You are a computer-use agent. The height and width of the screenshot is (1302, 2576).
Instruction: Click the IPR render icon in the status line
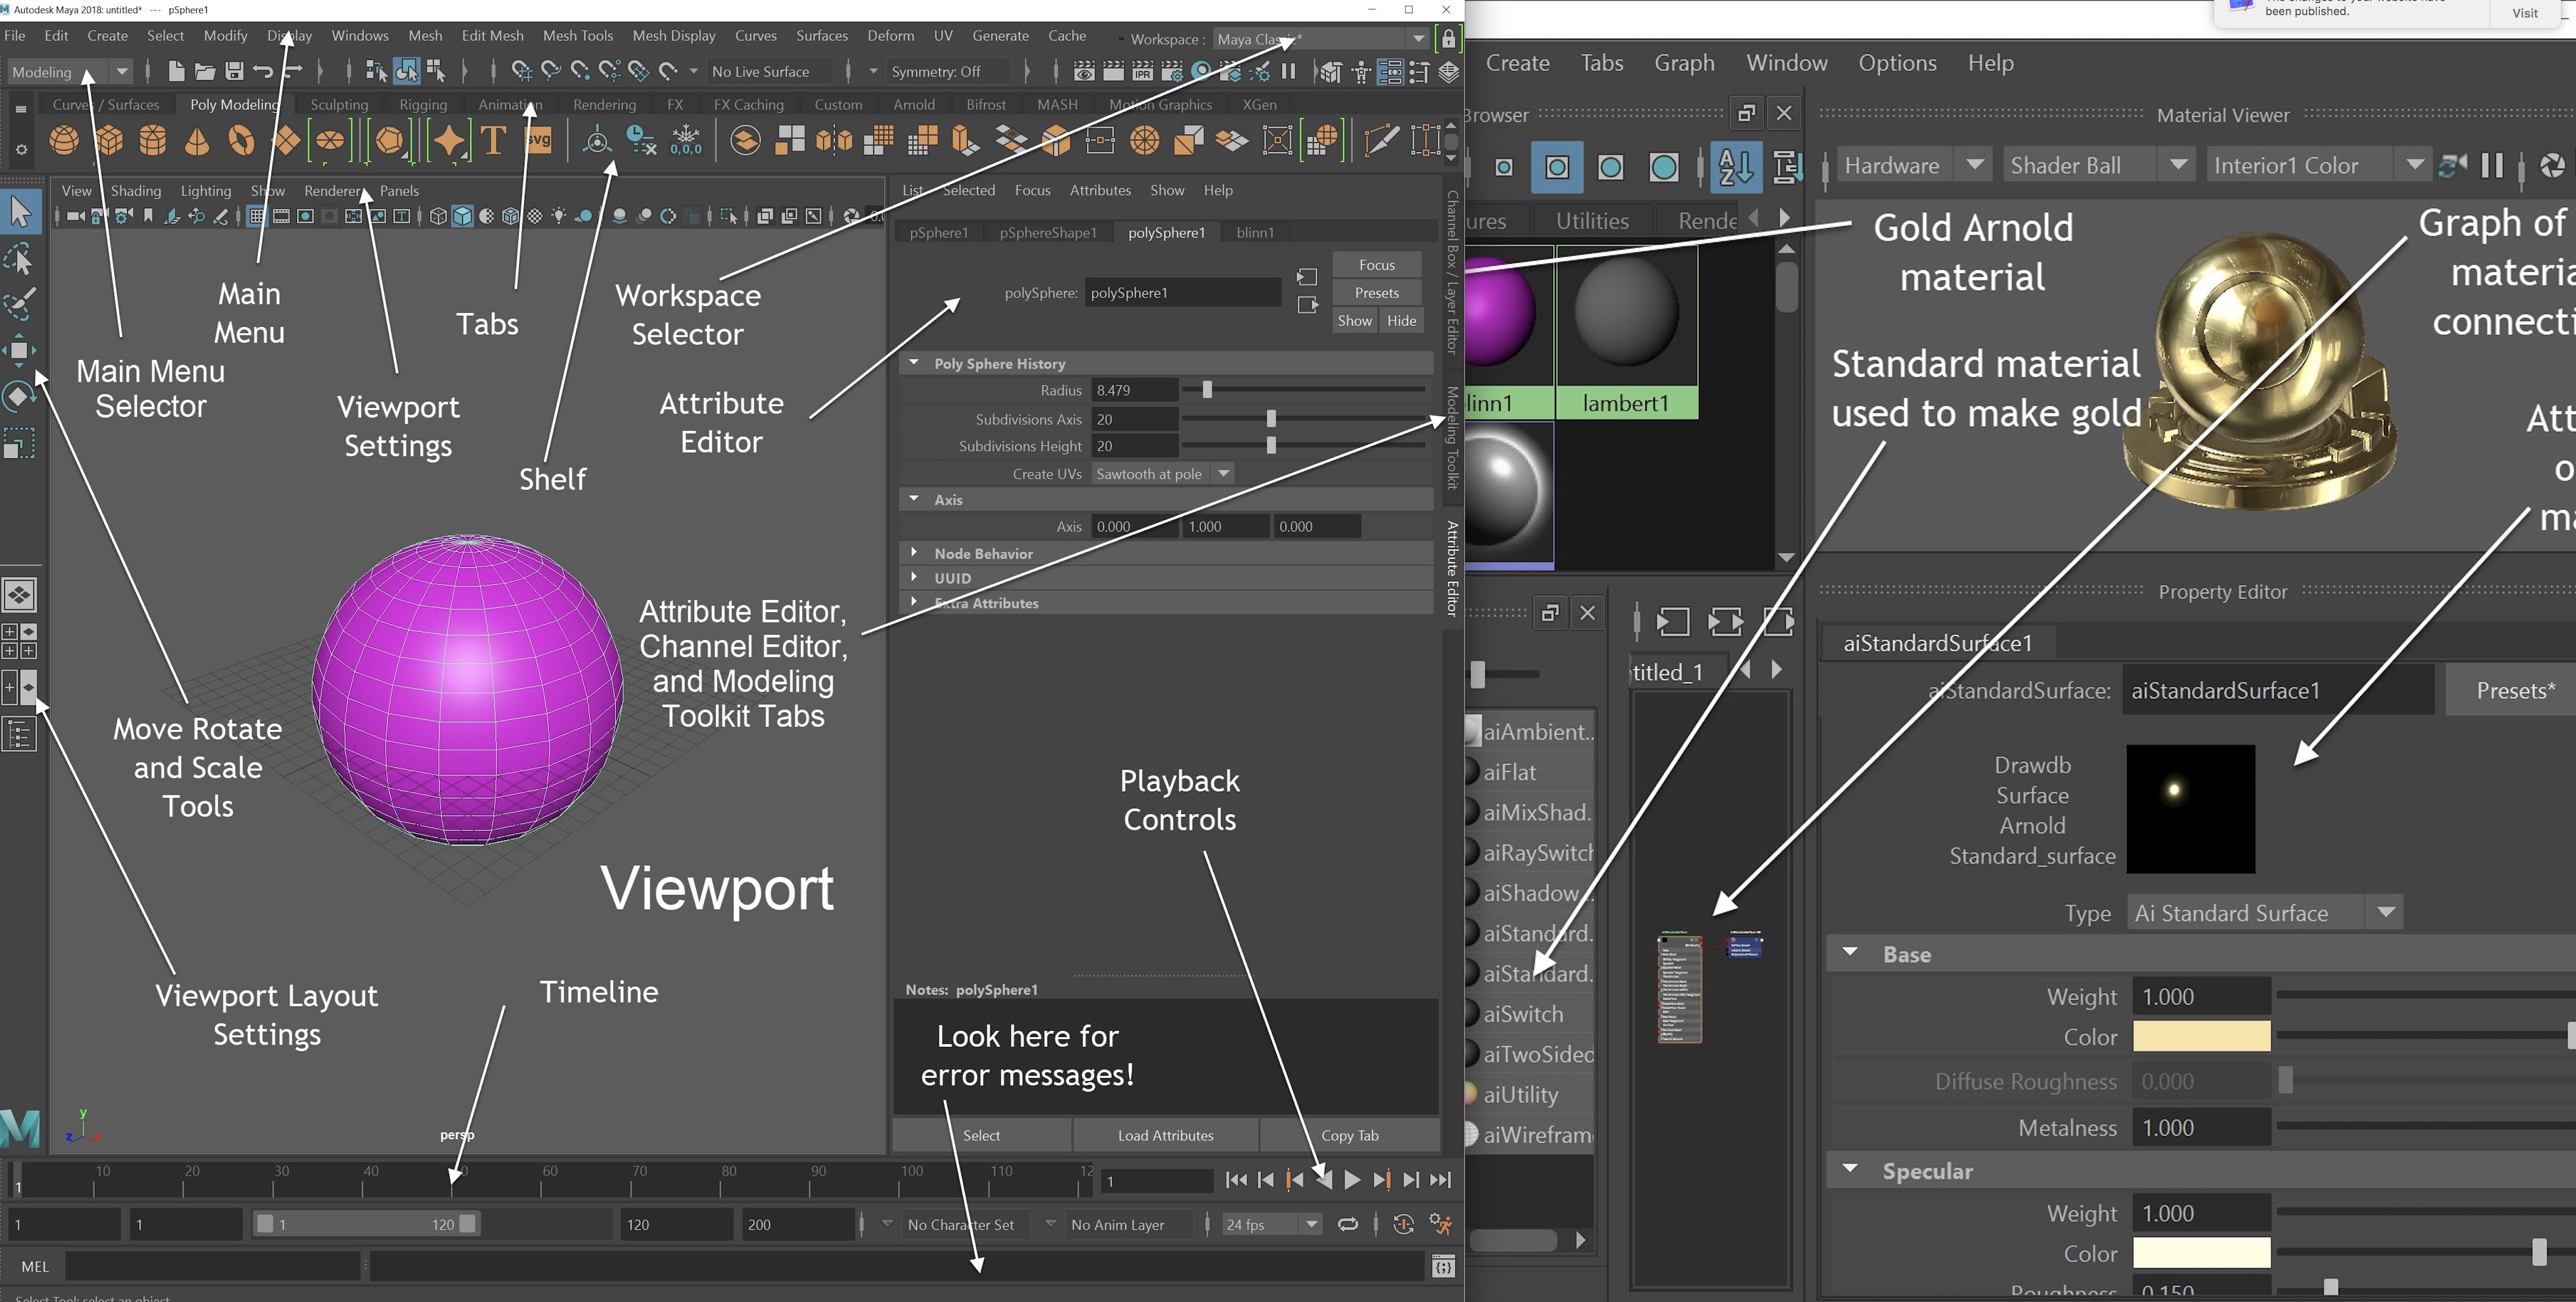(1142, 71)
